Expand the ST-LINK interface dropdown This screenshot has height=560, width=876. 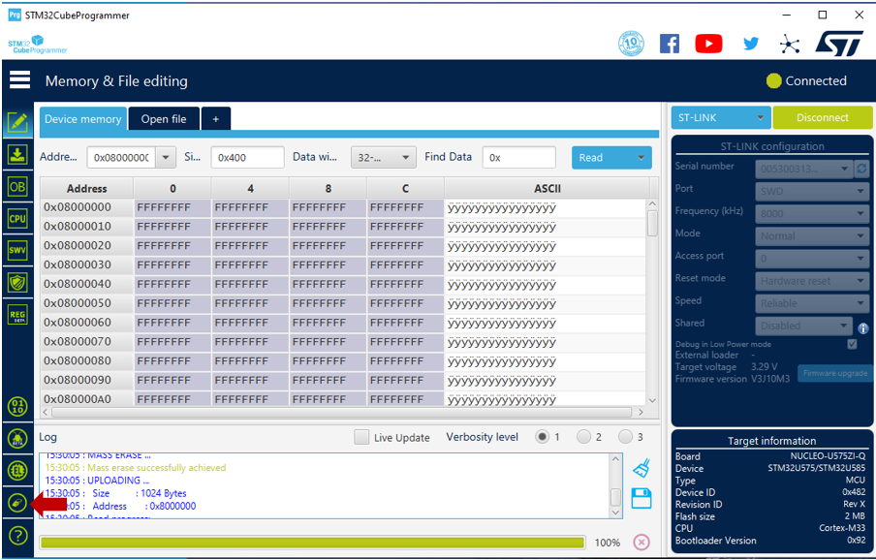coord(761,117)
